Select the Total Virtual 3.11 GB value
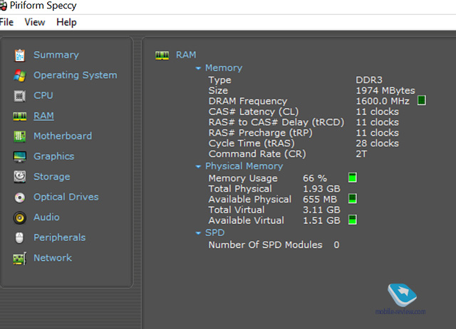This screenshot has height=329, width=456. (x=321, y=210)
